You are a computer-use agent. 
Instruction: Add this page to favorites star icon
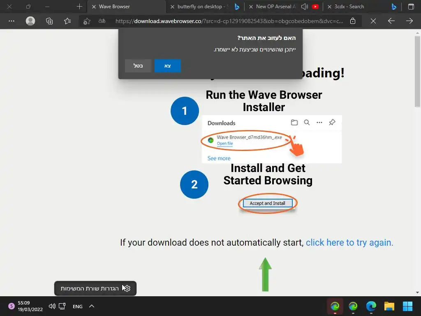(x=87, y=21)
